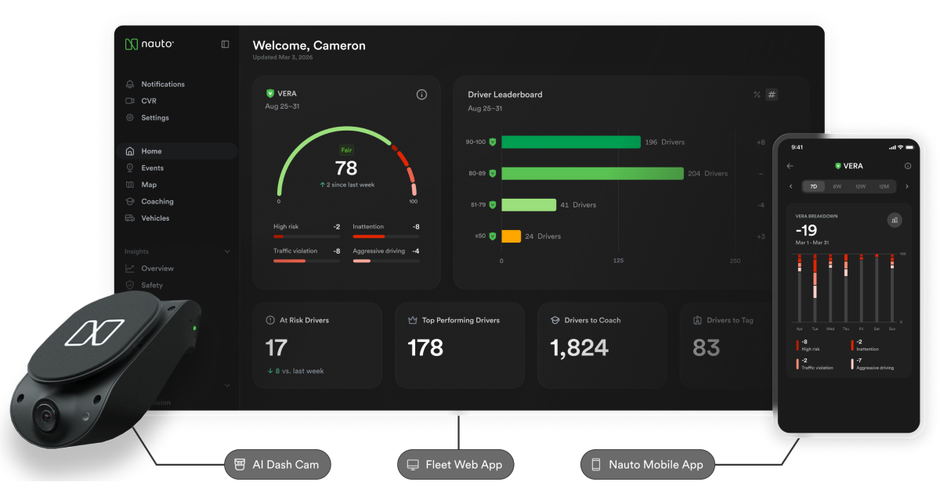Select the 12M tab in the mobile app
Screen dimensions: 940x493
884,186
